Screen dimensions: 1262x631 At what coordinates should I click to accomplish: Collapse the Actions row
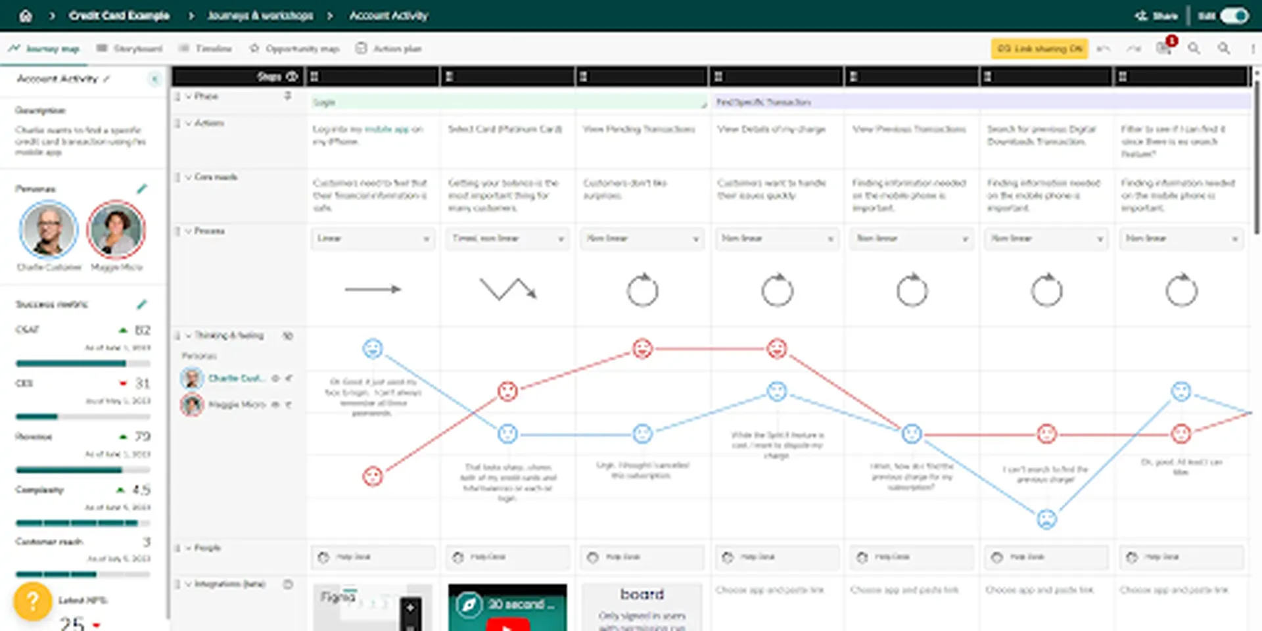[x=189, y=123]
